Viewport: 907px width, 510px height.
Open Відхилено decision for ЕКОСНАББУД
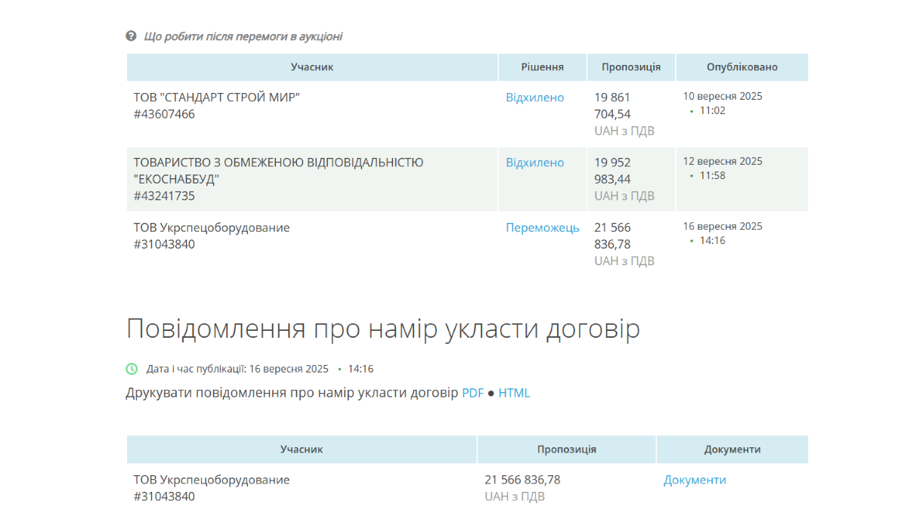click(x=534, y=162)
